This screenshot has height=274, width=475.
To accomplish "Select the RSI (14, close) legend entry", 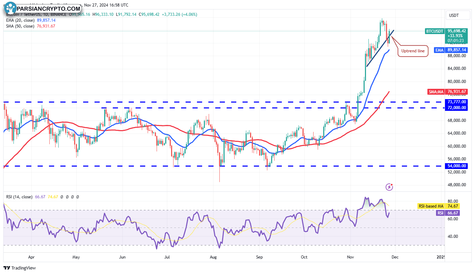I will [20, 197].
